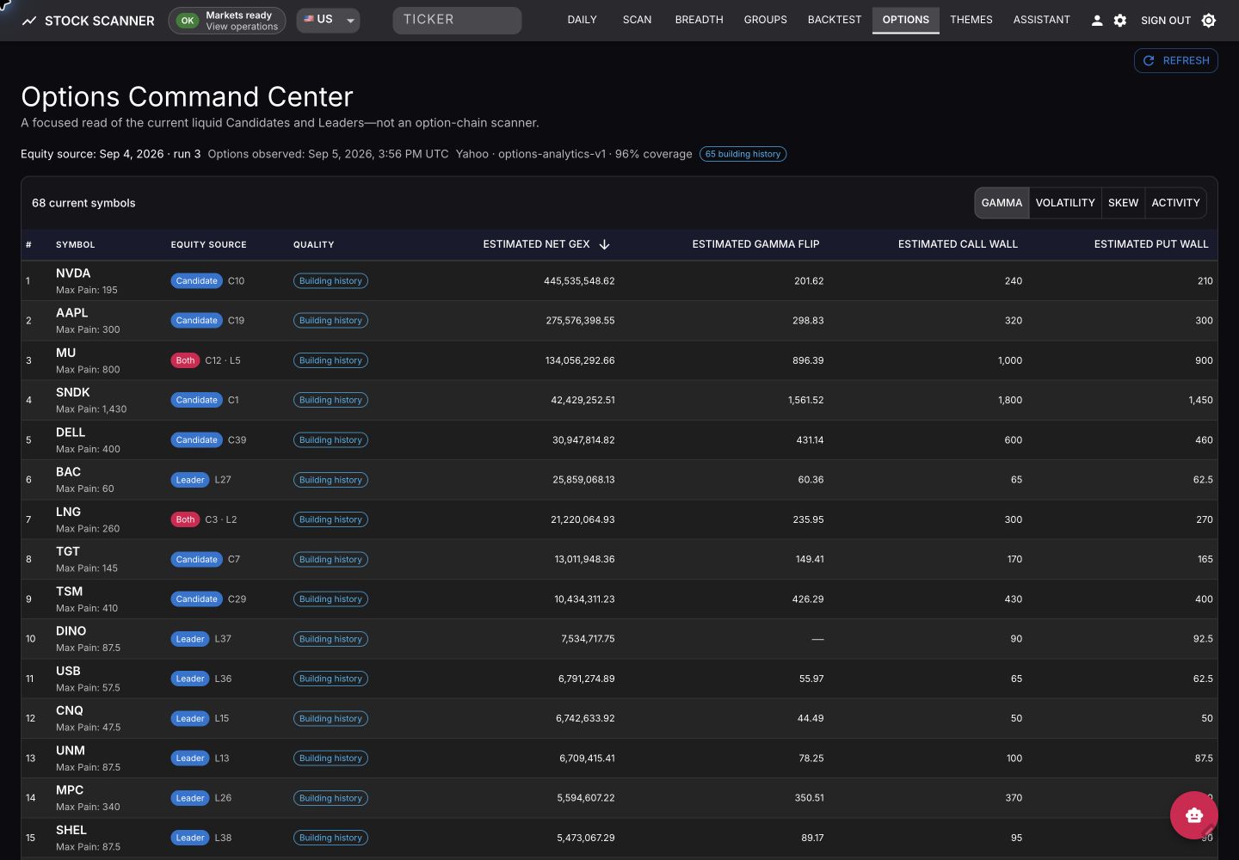Click the # column header
The height and width of the screenshot is (860, 1239).
pos(28,245)
